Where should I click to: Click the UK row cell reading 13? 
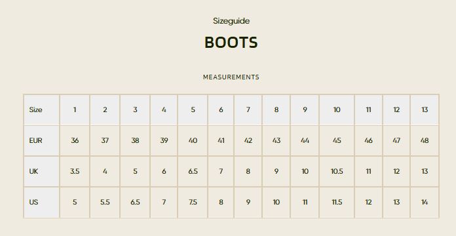click(425, 171)
